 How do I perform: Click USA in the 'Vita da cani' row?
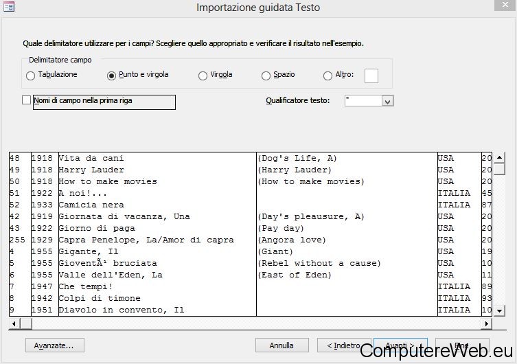446,158
